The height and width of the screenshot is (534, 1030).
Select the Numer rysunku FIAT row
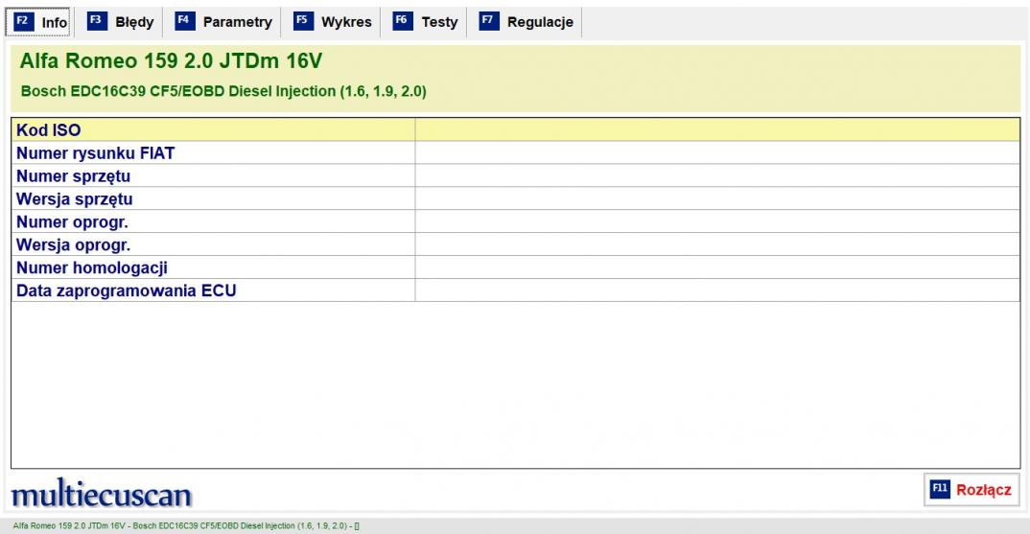516,153
